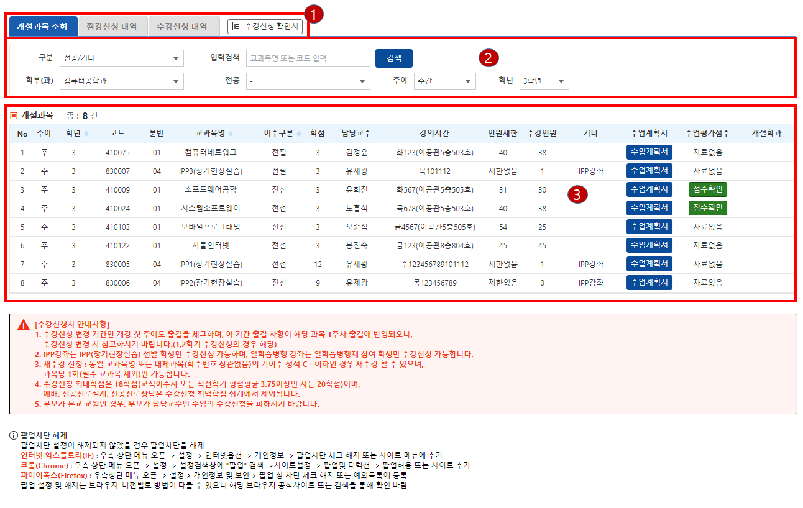The image size is (803, 508).
Task: Open the 학부(과) dropdown showing 컴퓨터공학과
Action: [x=121, y=81]
